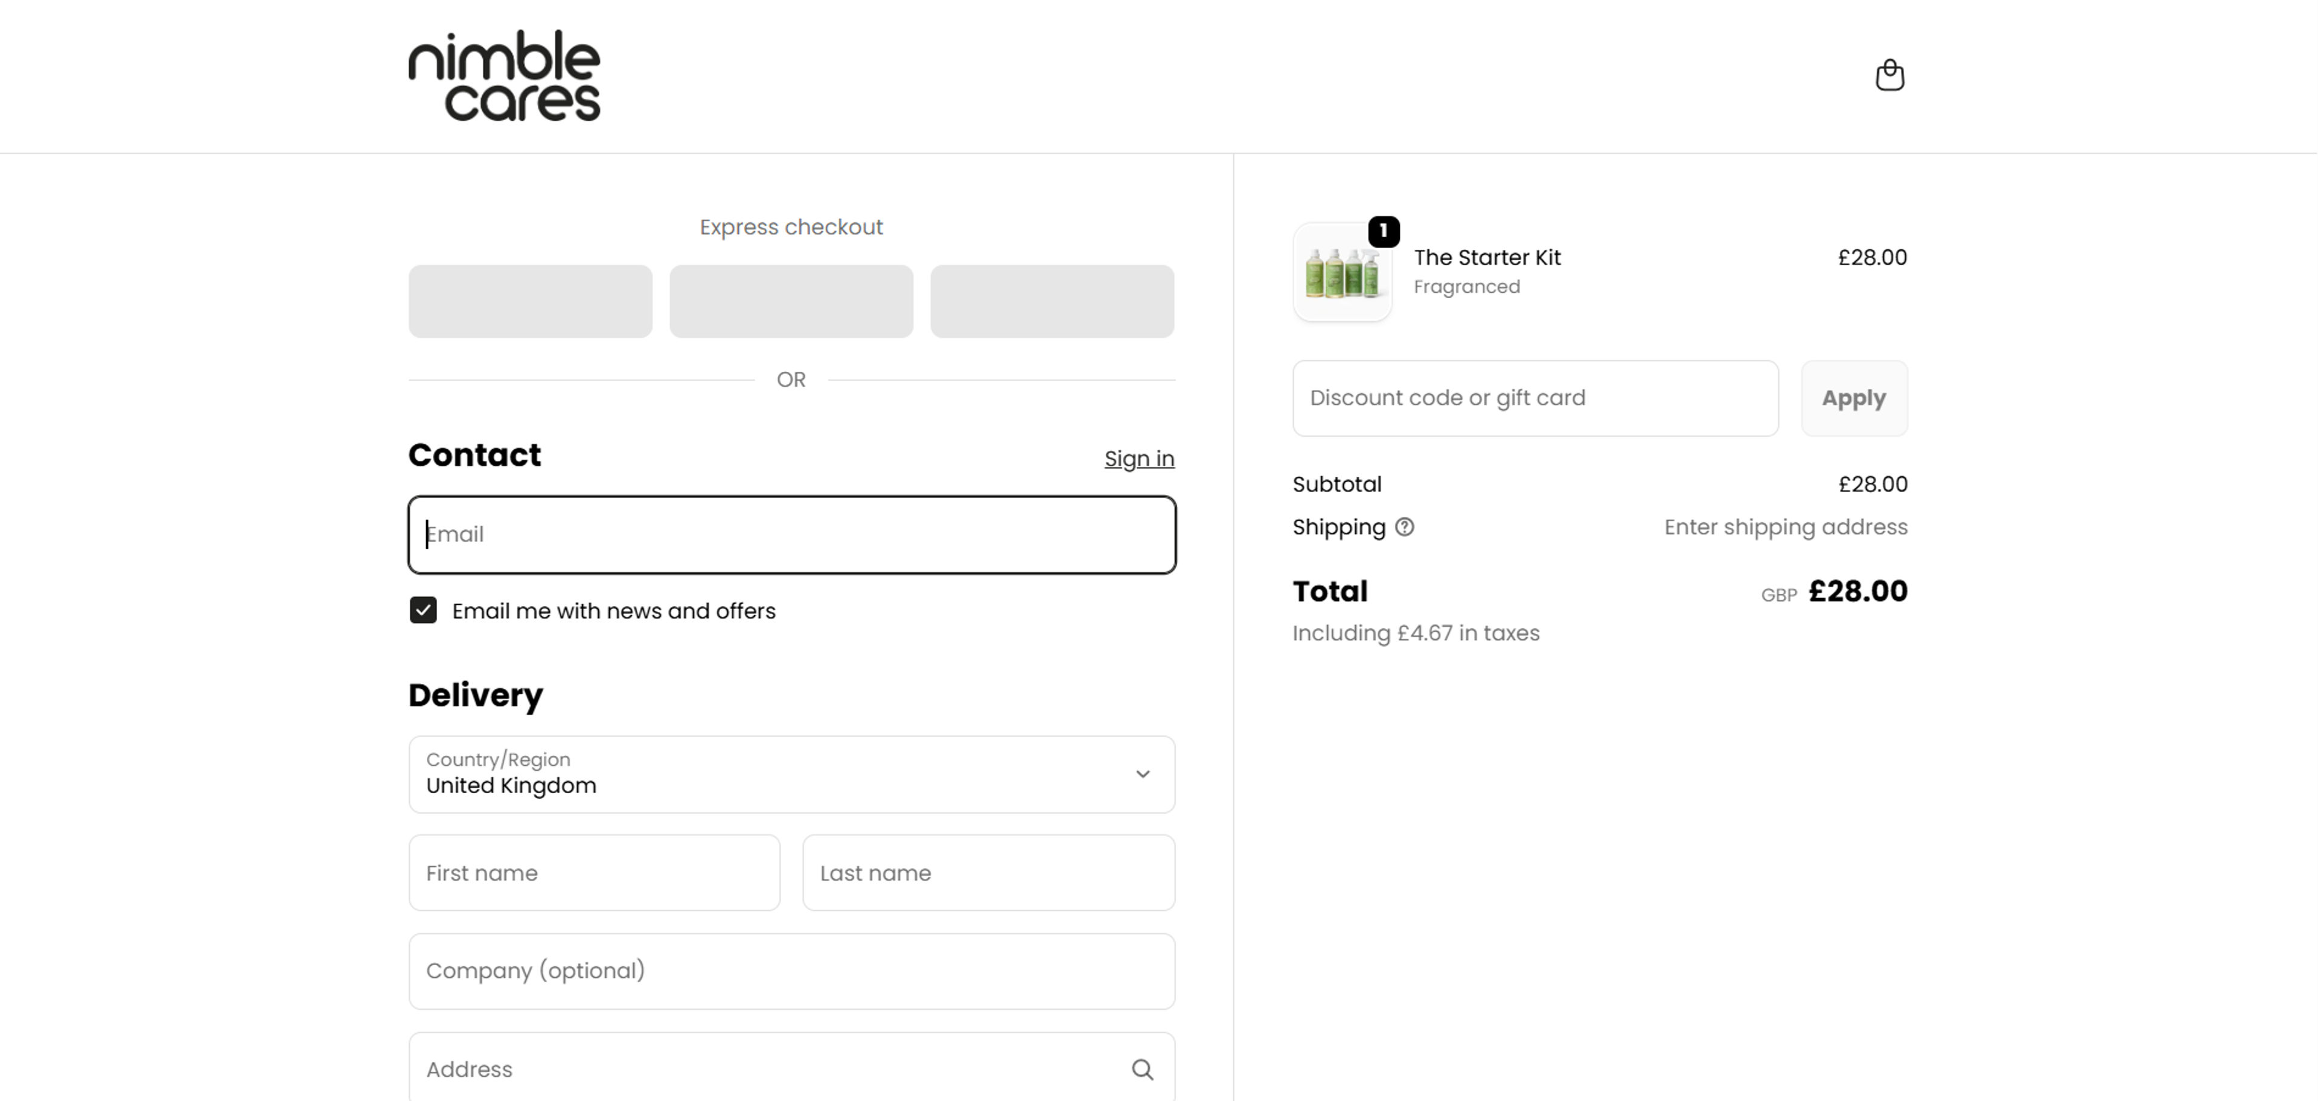Viewport: 2318px width, 1101px height.
Task: Uncheck Email me with news and offers
Action: point(423,611)
